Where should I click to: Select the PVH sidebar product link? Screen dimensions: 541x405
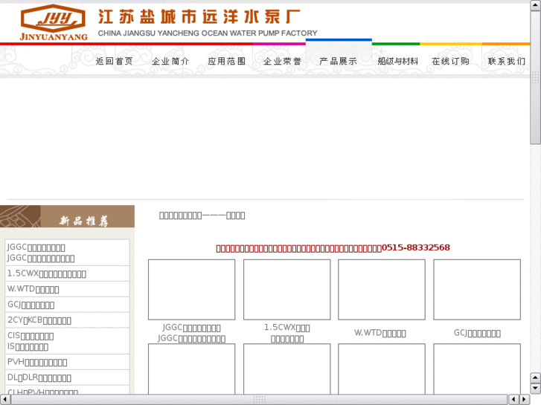[x=37, y=362]
